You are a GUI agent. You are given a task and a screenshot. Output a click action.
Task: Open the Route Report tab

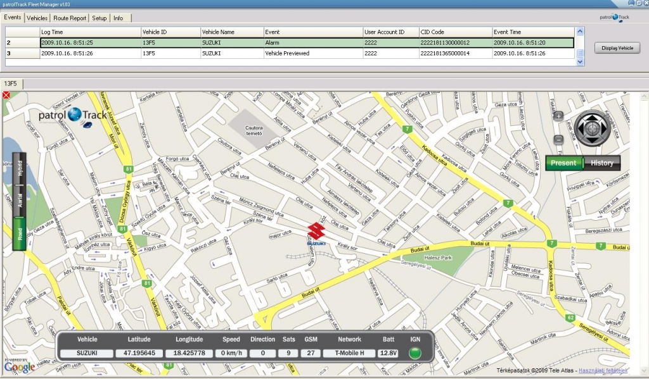(x=70, y=18)
